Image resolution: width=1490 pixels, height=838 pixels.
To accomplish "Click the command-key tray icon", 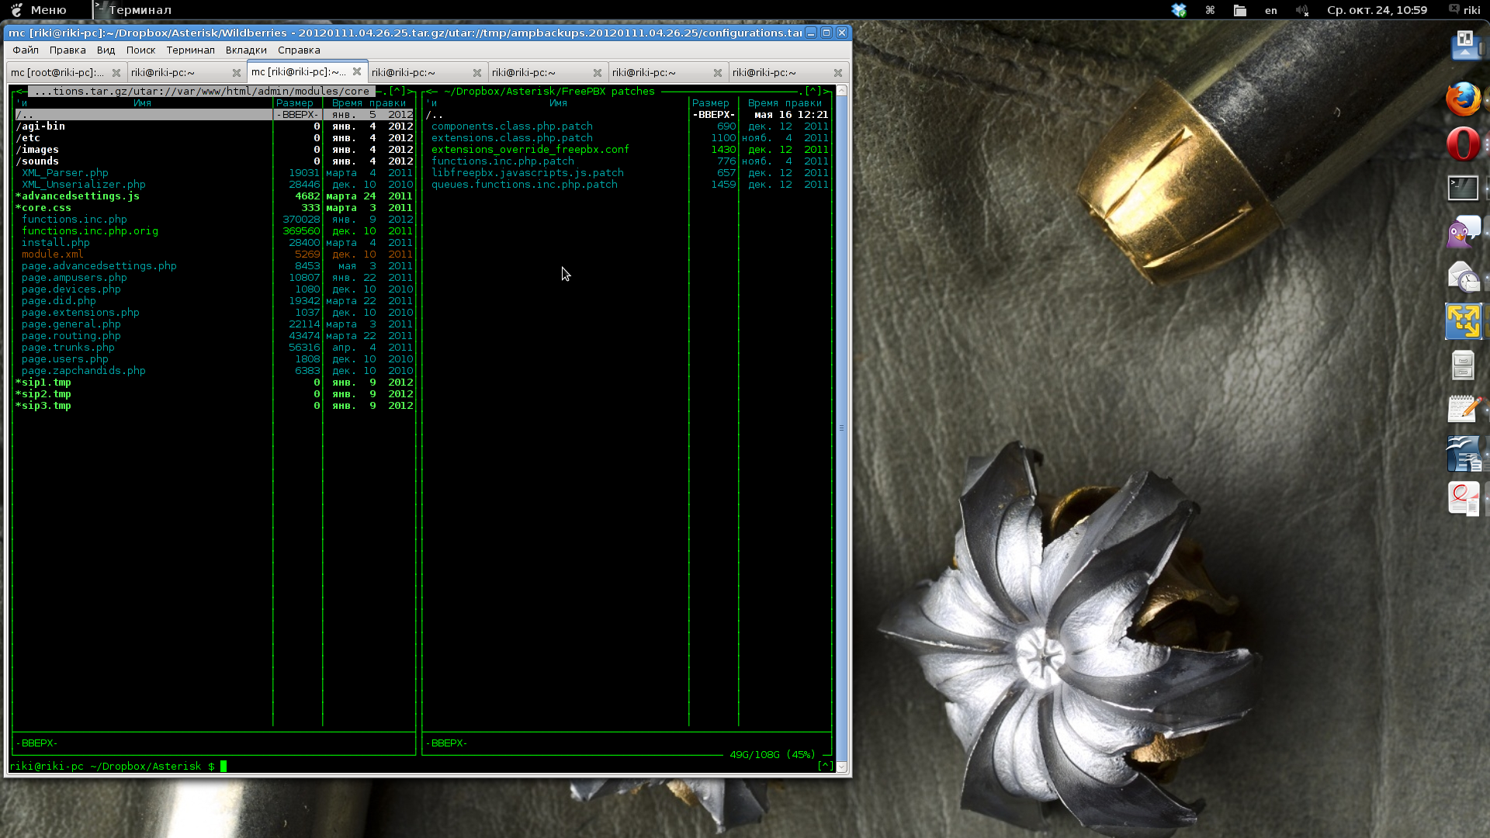I will pyautogui.click(x=1210, y=10).
